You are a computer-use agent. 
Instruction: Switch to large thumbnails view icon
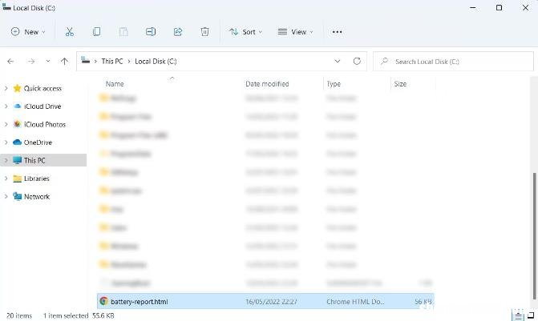[531, 315]
